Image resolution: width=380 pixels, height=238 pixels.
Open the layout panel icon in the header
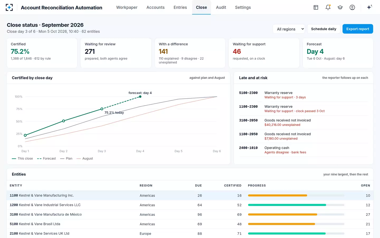316,7
